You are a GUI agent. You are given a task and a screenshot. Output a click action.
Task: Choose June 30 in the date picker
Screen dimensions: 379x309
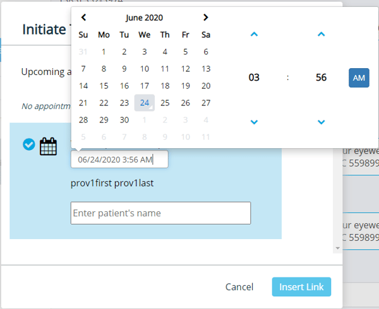124,120
